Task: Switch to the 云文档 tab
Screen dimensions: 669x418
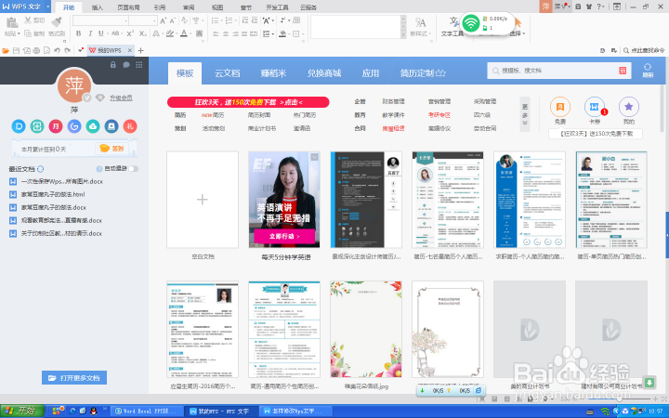Action: (x=227, y=73)
